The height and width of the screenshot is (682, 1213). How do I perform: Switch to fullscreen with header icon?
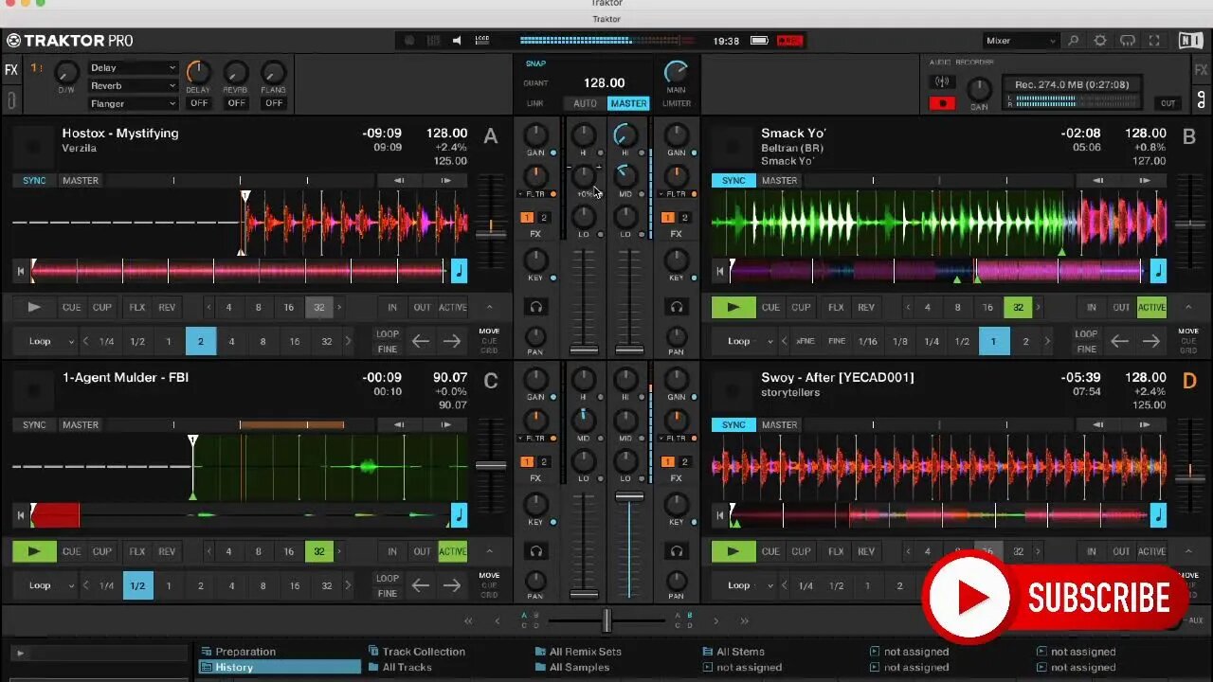coord(1154,41)
